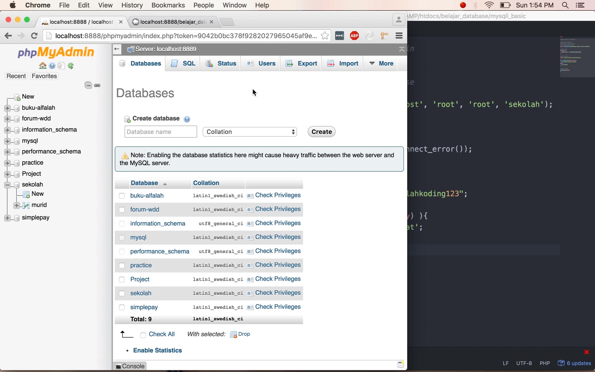Click the link with main panel icon
Screen dimensions: 595x372
pos(97,85)
